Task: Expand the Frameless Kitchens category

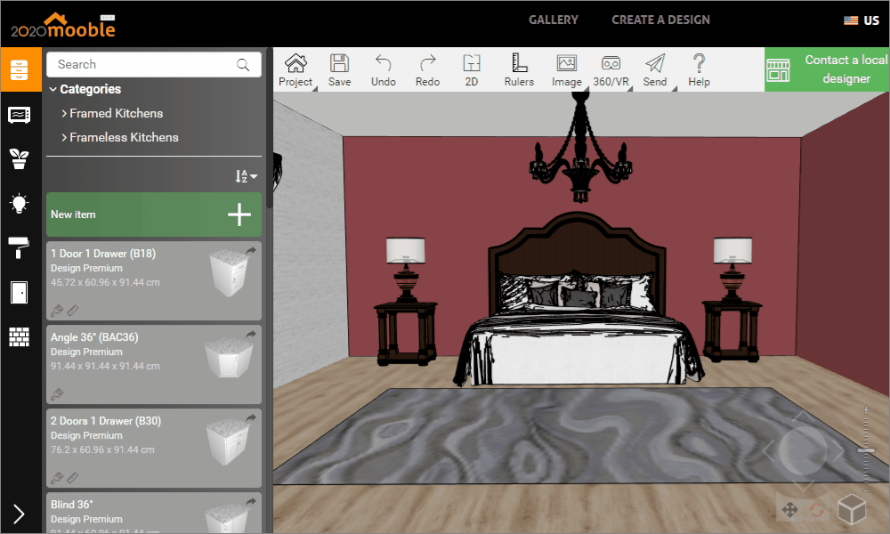Action: tap(120, 137)
